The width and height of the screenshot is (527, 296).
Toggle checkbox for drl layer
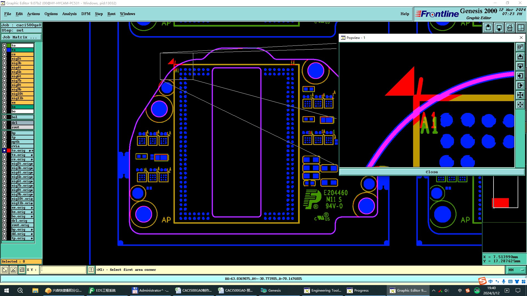(x=4, y=123)
